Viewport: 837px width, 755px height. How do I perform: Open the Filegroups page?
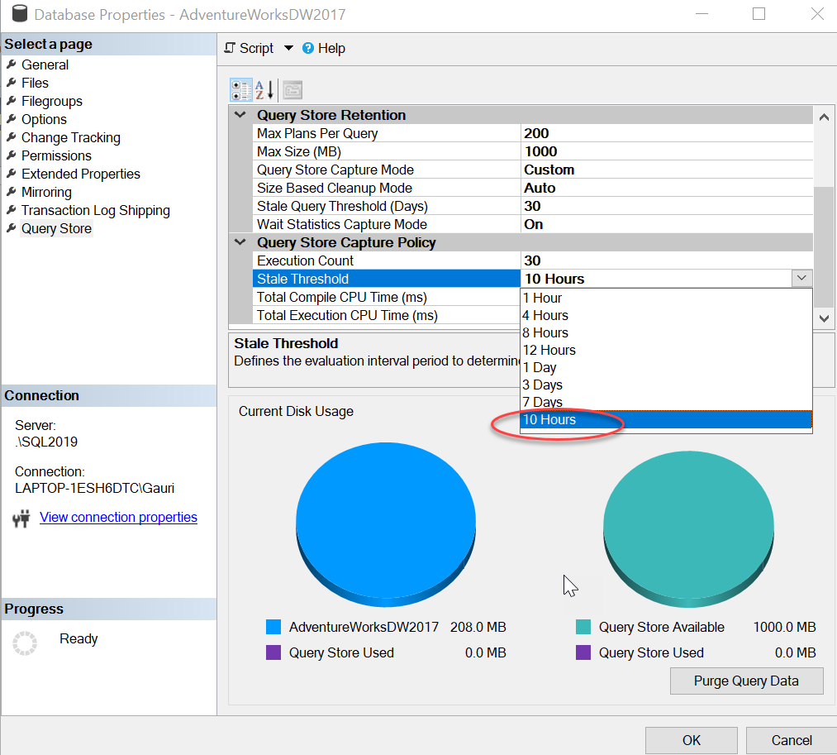tap(51, 101)
